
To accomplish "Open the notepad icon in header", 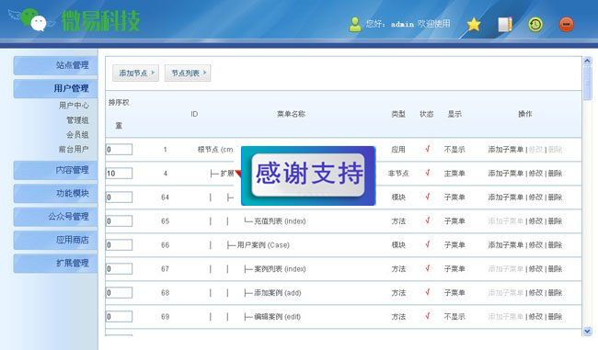I will pyautogui.click(x=505, y=25).
